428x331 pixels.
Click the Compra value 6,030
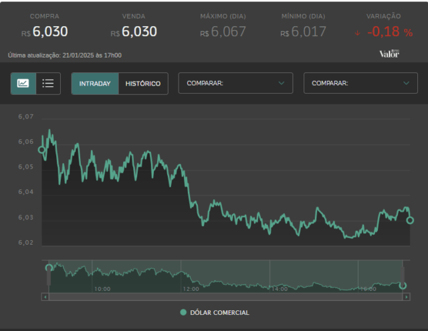[50, 31]
